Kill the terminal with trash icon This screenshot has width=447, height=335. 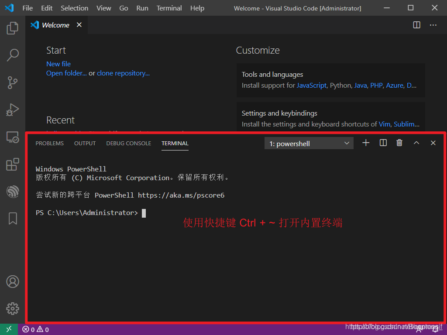[399, 143]
